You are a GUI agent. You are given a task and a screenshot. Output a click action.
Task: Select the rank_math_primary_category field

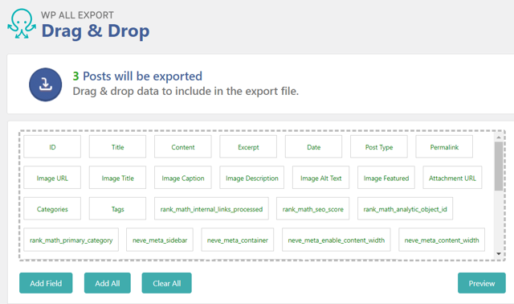[71, 240]
